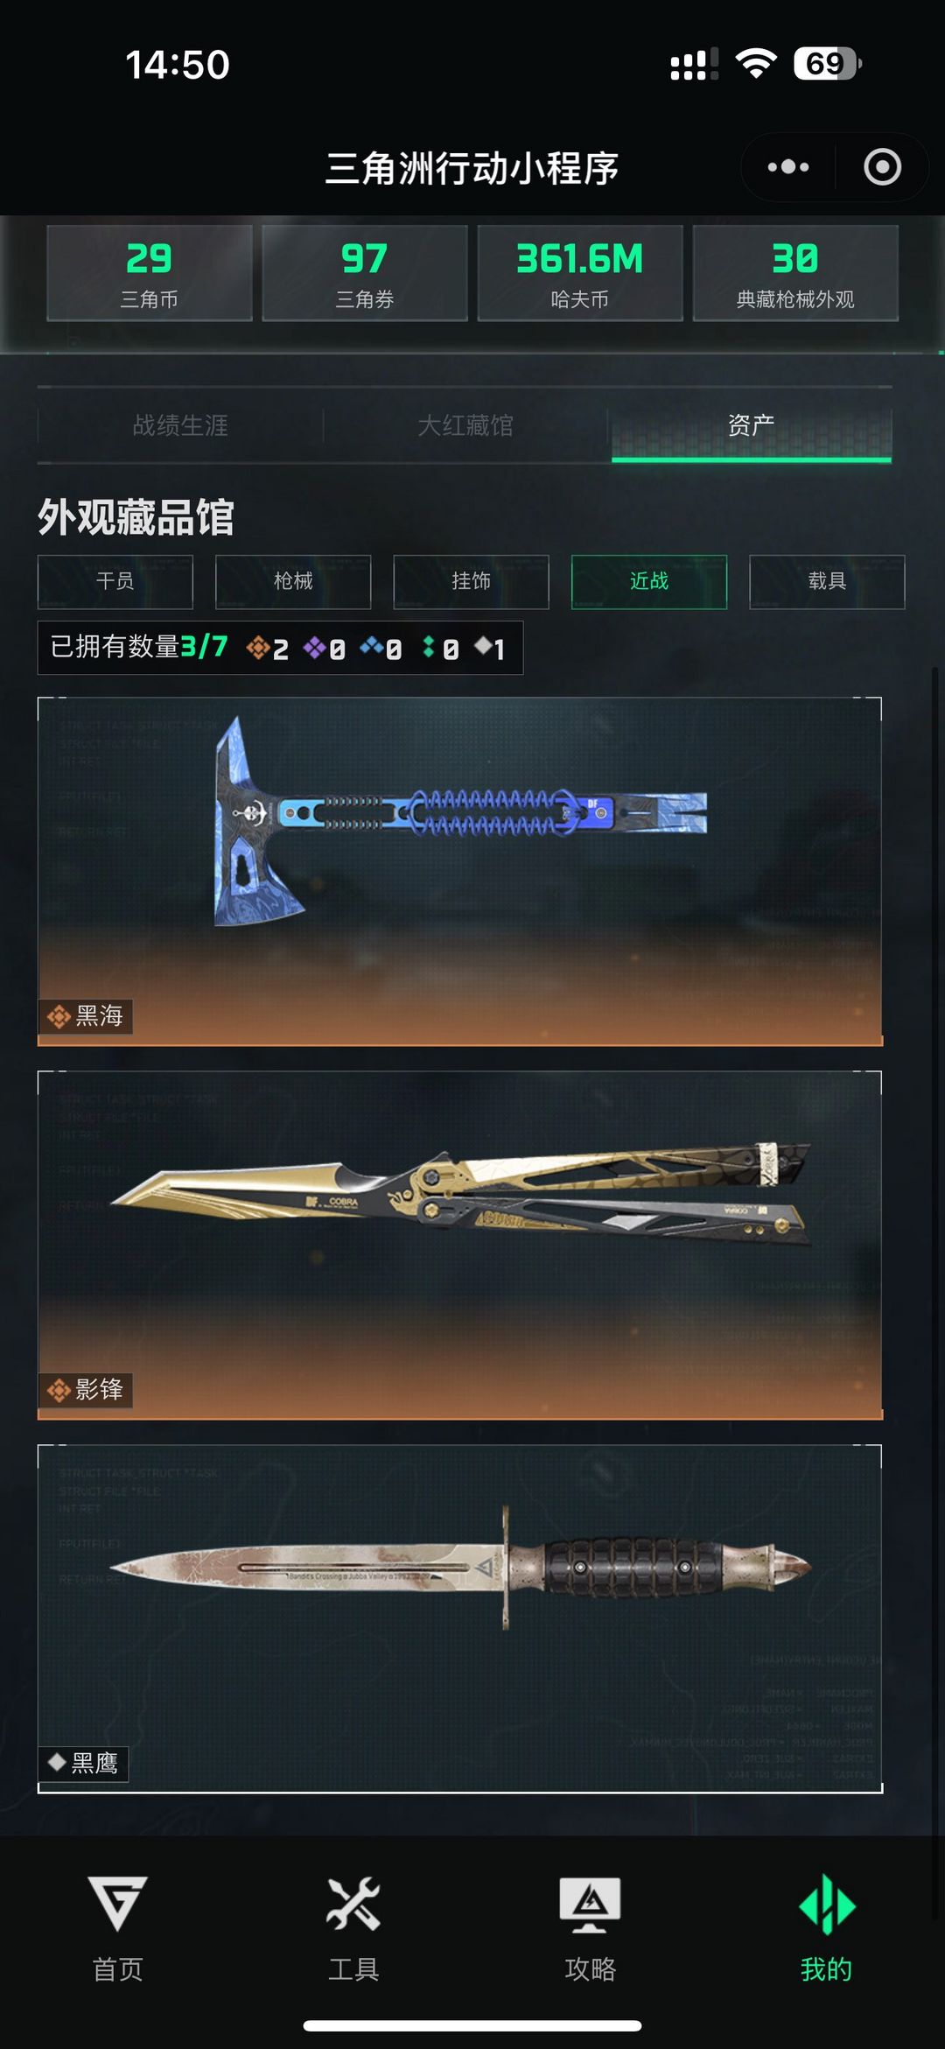Tap the mini program close circle icon
Screen dimensions: 945x2049
[x=882, y=167]
